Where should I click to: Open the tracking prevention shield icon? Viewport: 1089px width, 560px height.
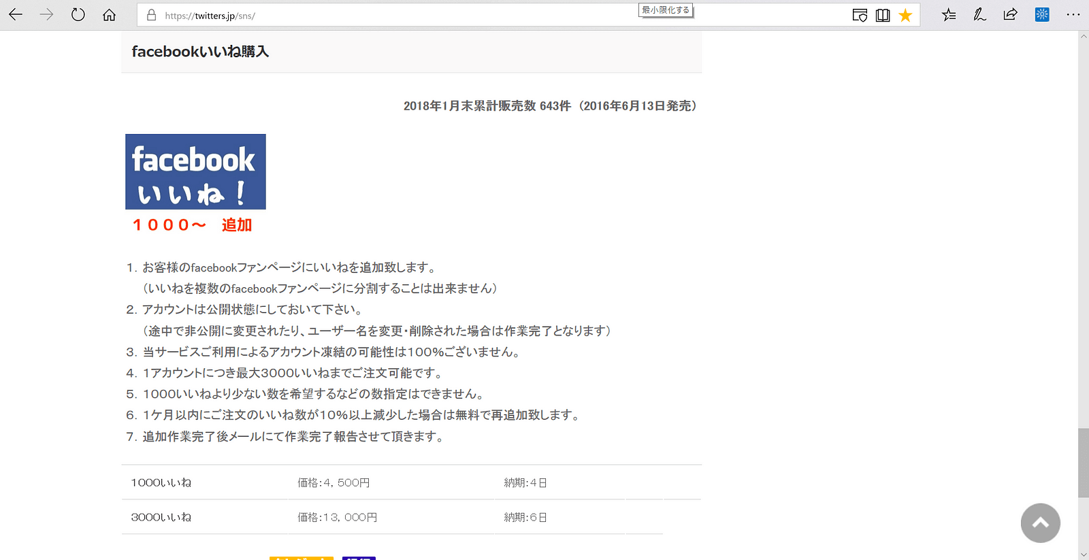click(x=860, y=15)
